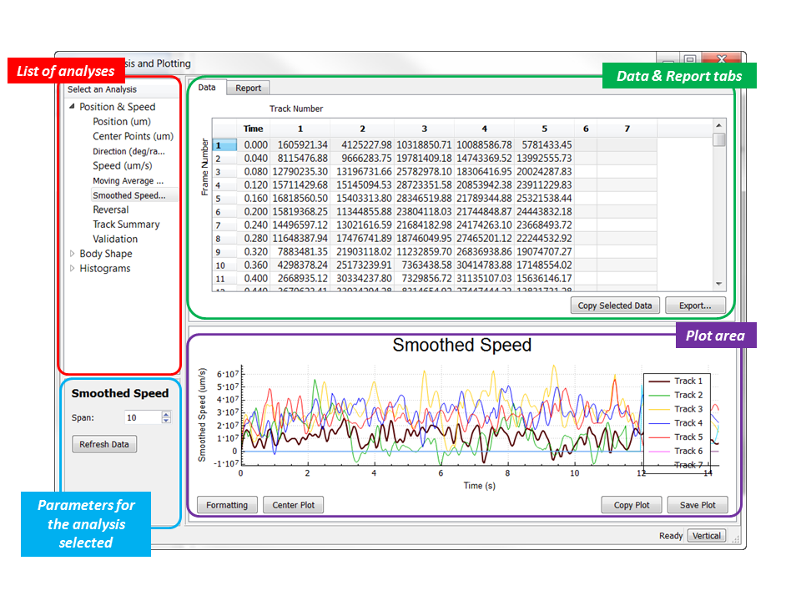Screen dimensions: 801x601
Task: Click the Save Plot button
Action: pos(698,505)
